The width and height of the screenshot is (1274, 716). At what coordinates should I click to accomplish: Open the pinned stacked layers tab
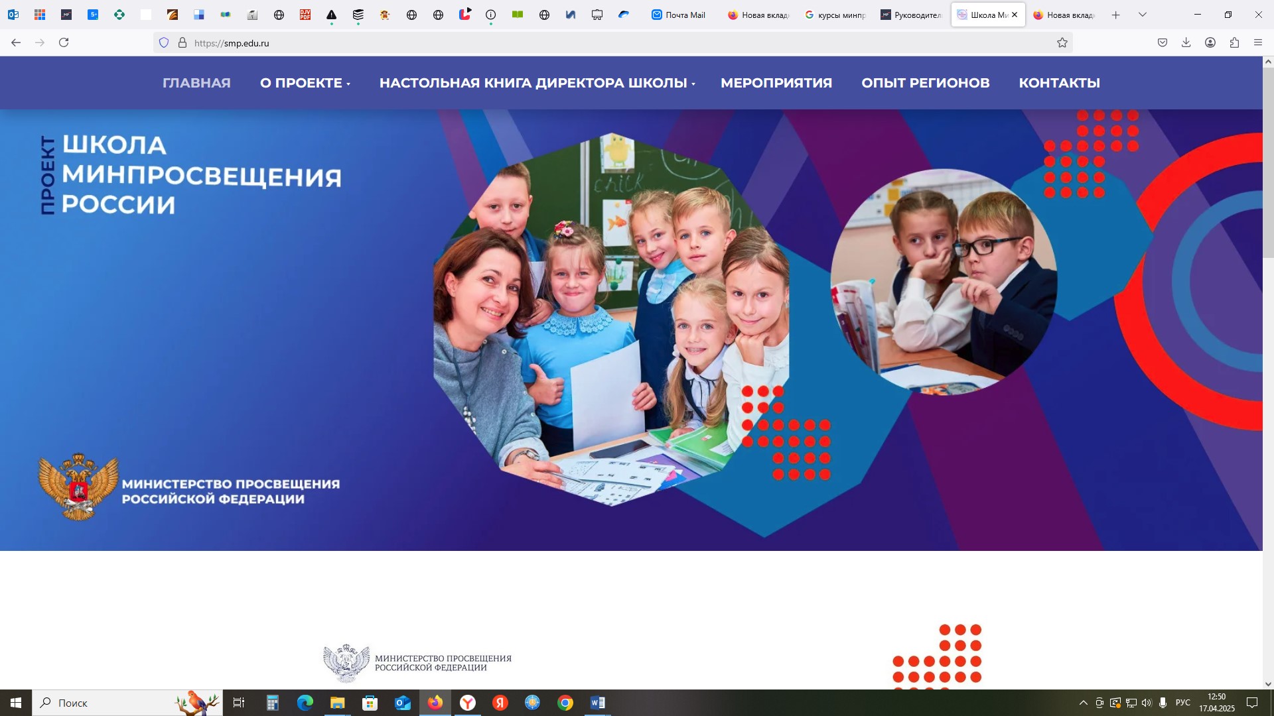coord(358,15)
